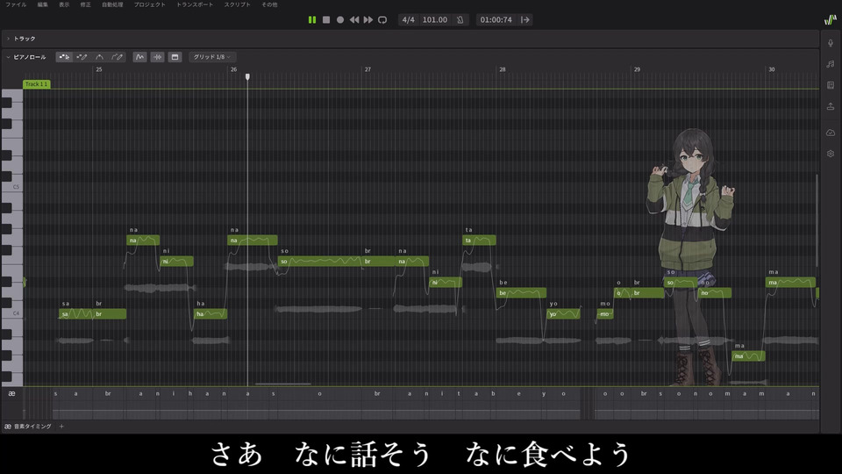
Task: Click phoneme 'h' in timing row
Action: (x=190, y=394)
